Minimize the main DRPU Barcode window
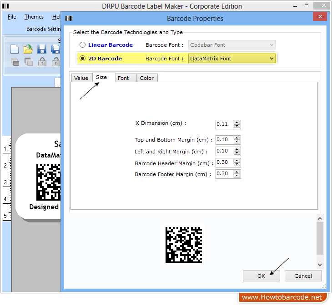 tap(295, 6)
